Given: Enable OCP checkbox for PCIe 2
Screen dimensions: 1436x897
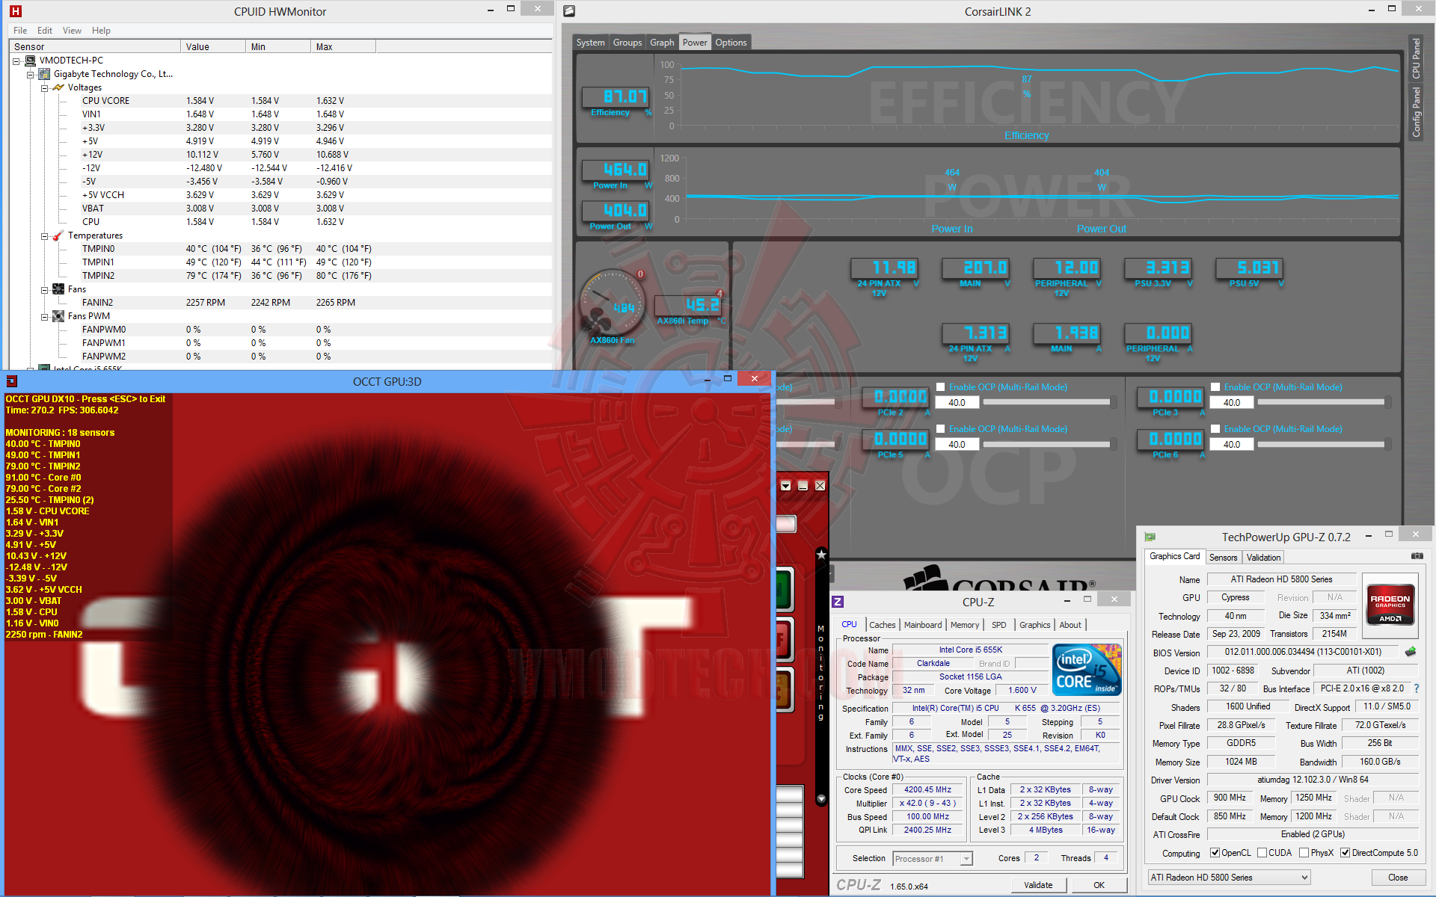Looking at the screenshot, I should pos(941,387).
